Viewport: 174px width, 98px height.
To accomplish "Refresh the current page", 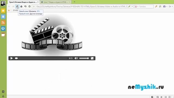I will pyautogui.click(x=17, y=7).
